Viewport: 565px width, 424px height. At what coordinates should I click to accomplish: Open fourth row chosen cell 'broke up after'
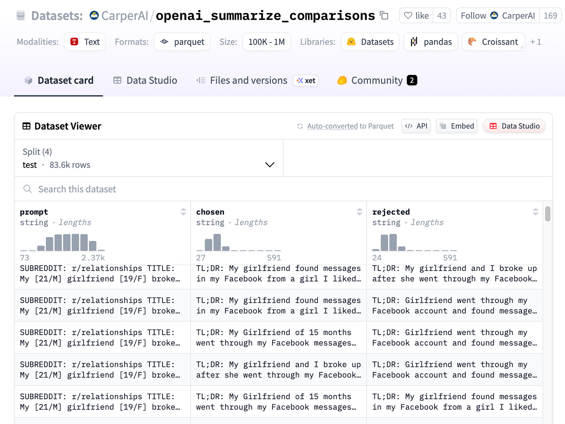click(x=278, y=370)
